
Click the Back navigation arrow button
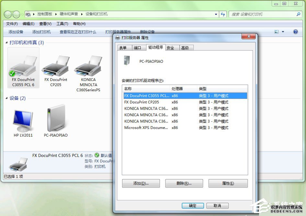click(x=8, y=14)
